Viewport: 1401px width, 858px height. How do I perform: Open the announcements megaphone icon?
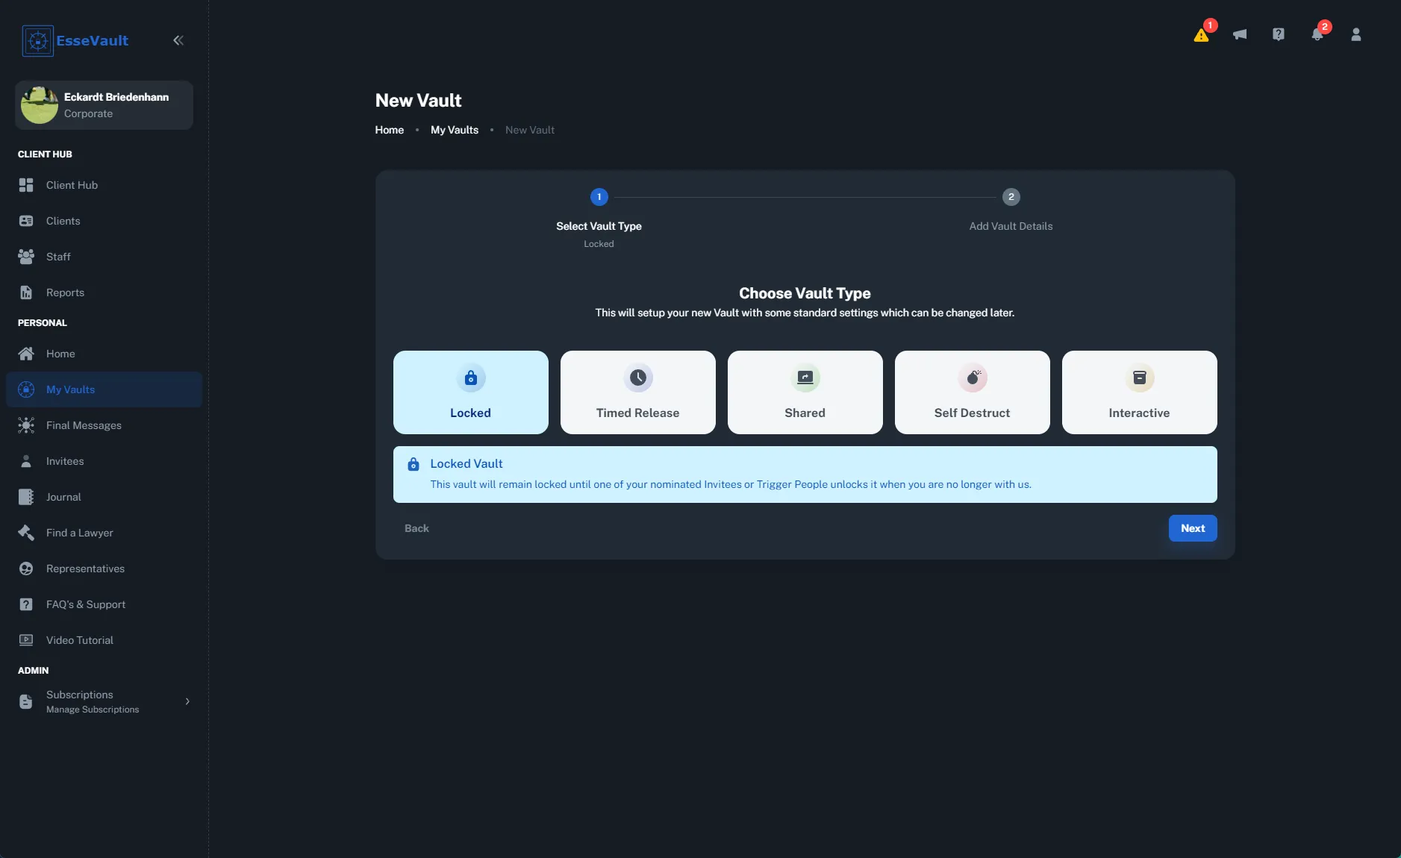[1240, 34]
